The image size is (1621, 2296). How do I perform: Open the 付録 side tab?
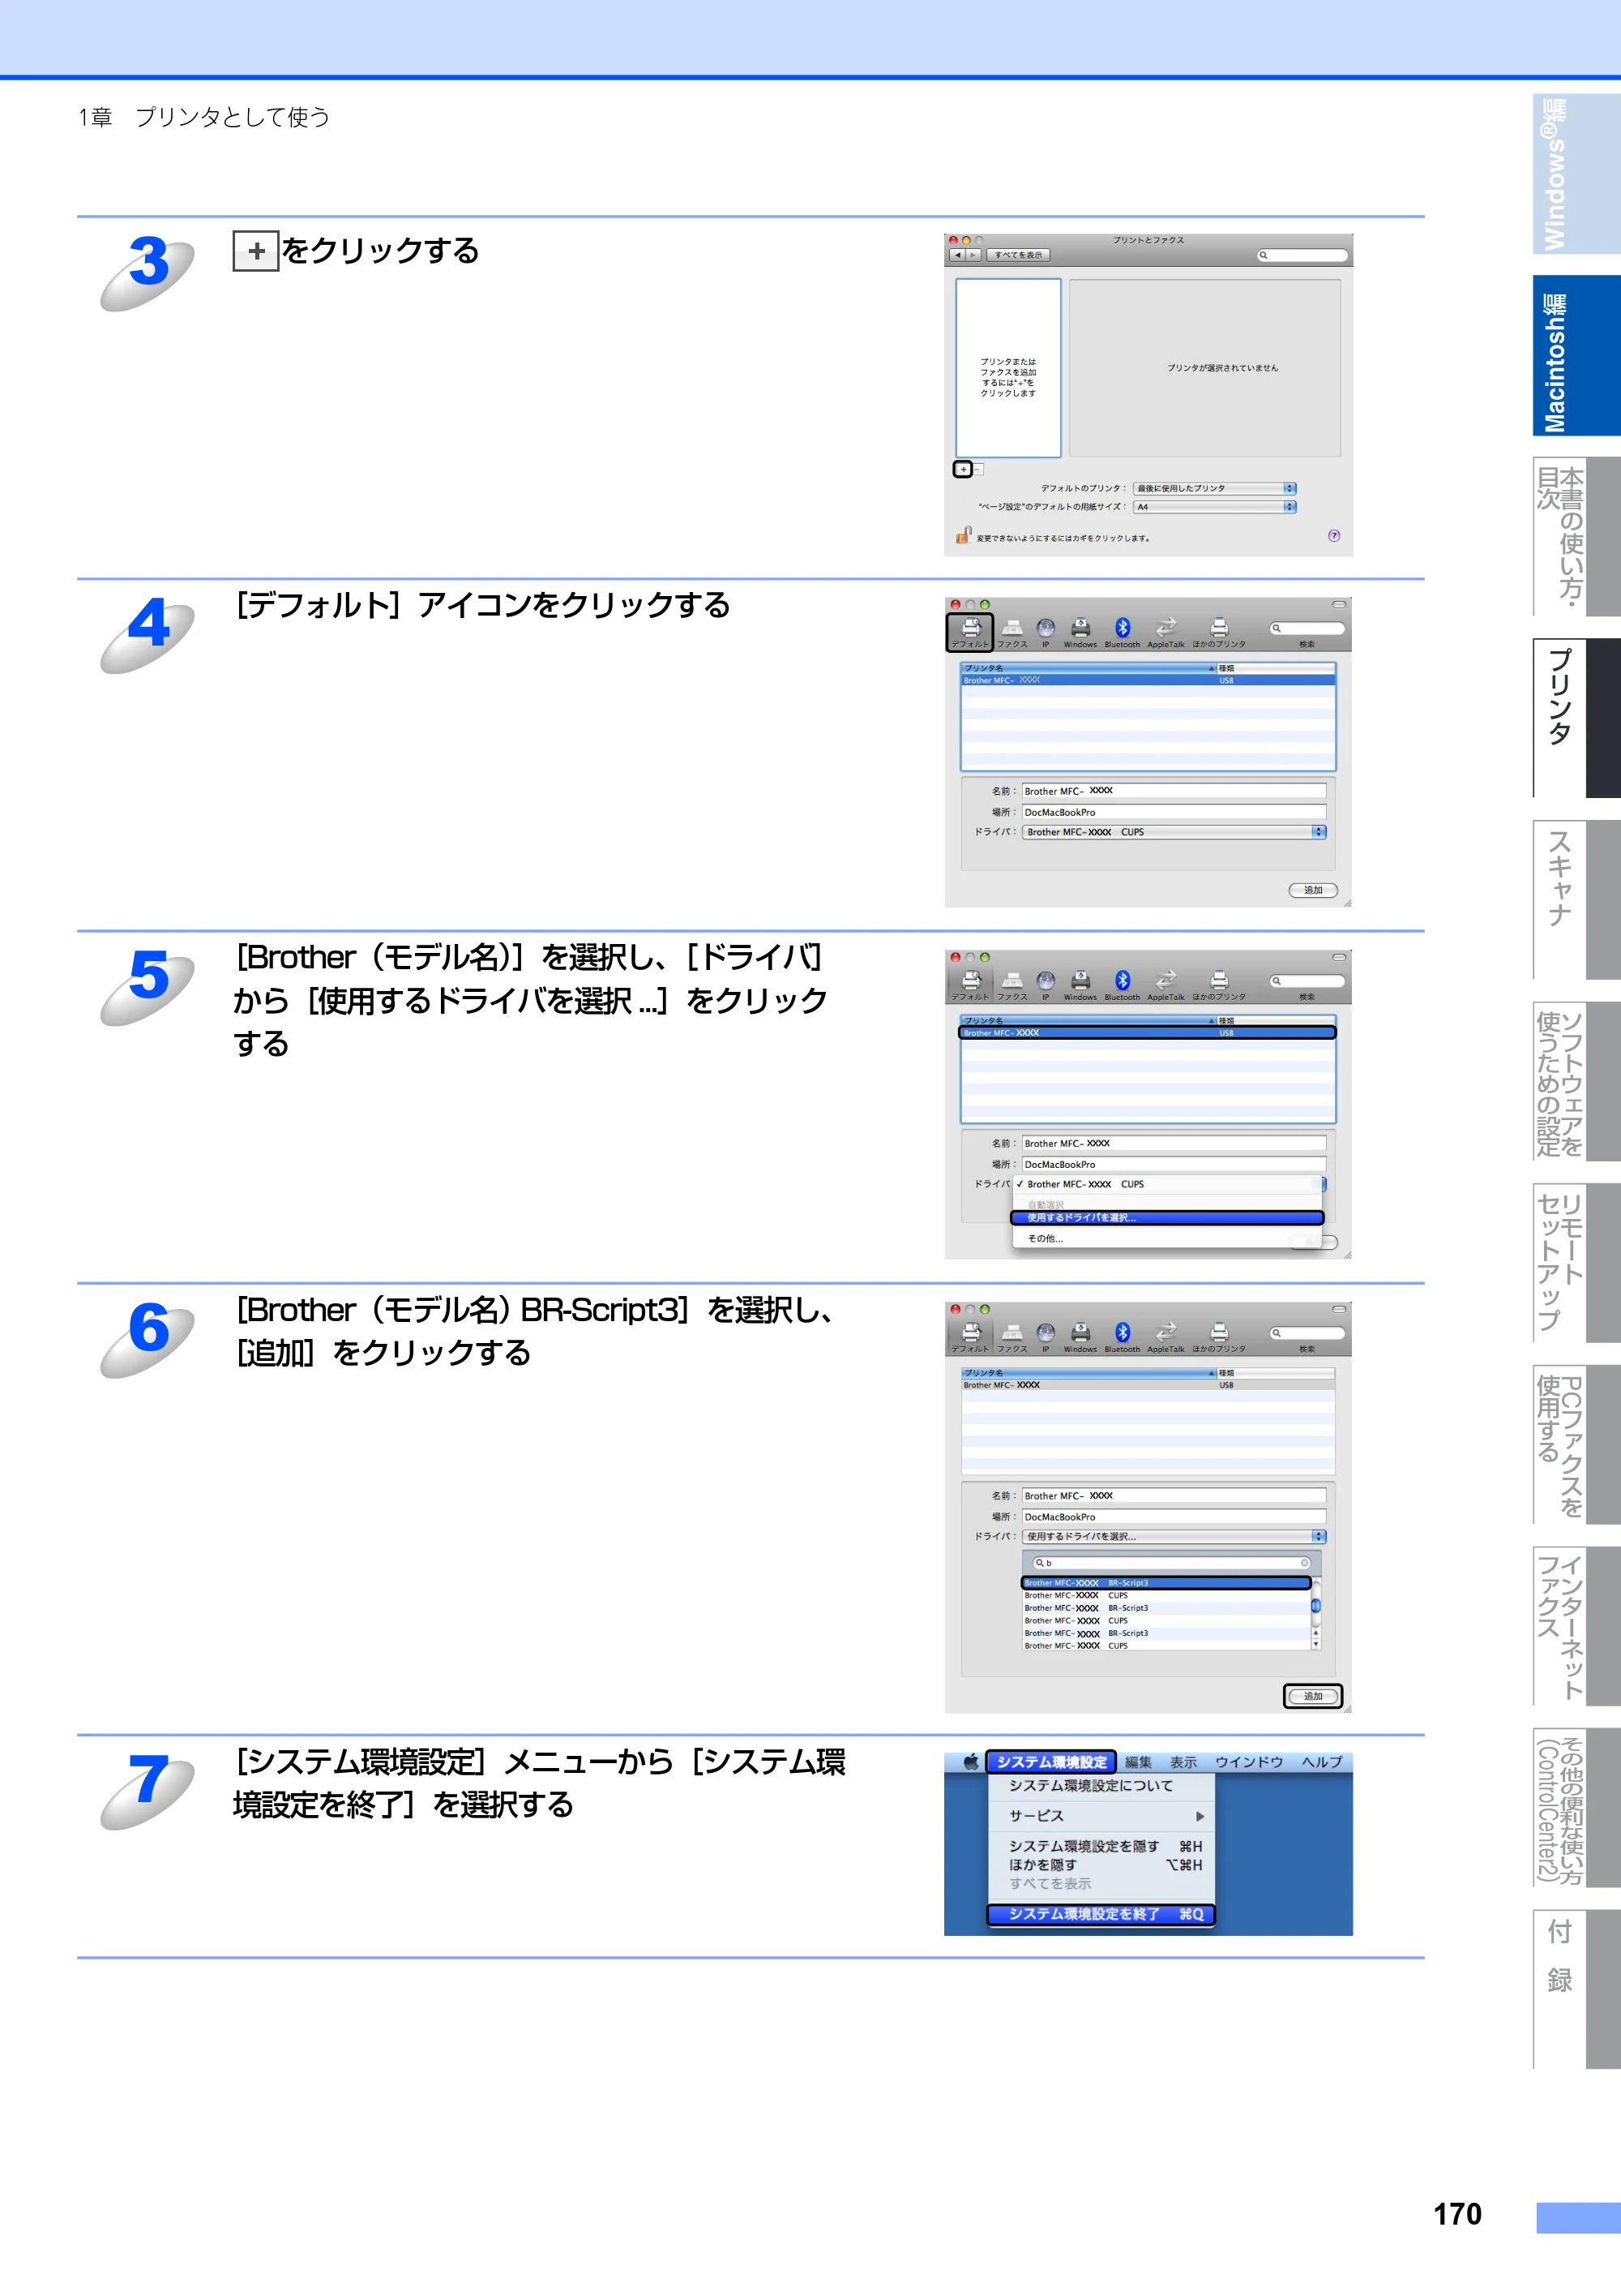[1576, 1989]
